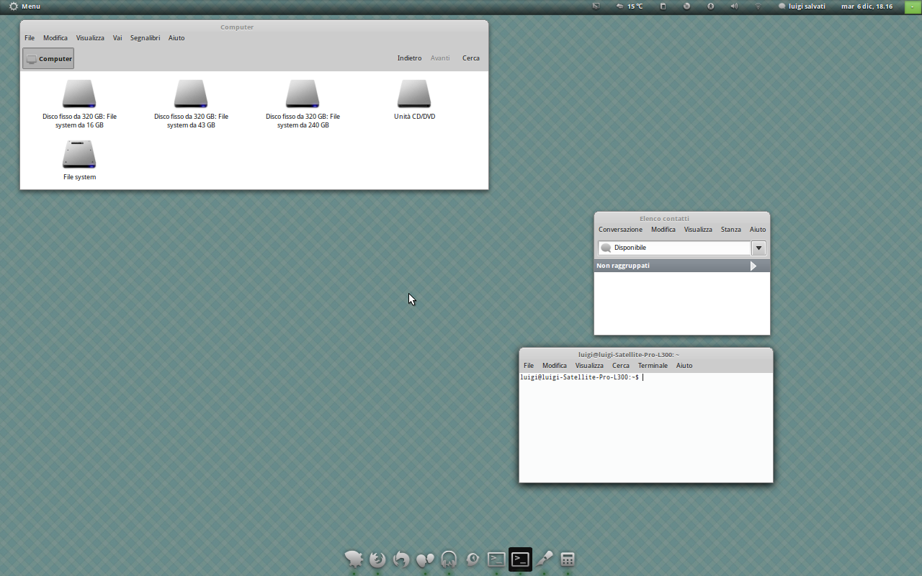Open Aiuto menu in Computer window
This screenshot has width=922, height=576.
point(176,38)
